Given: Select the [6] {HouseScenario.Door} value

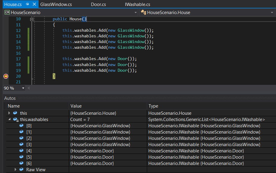Looking at the screenshot, I should tap(108, 163).
